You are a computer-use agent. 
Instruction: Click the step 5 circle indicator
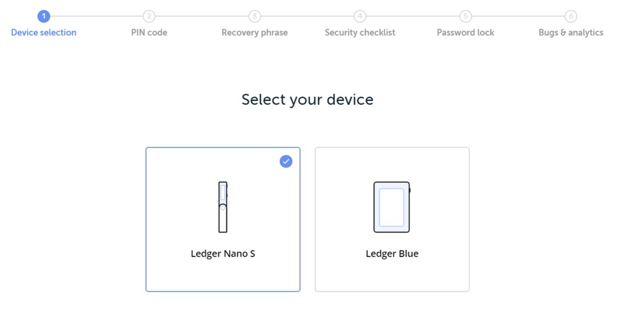466,16
